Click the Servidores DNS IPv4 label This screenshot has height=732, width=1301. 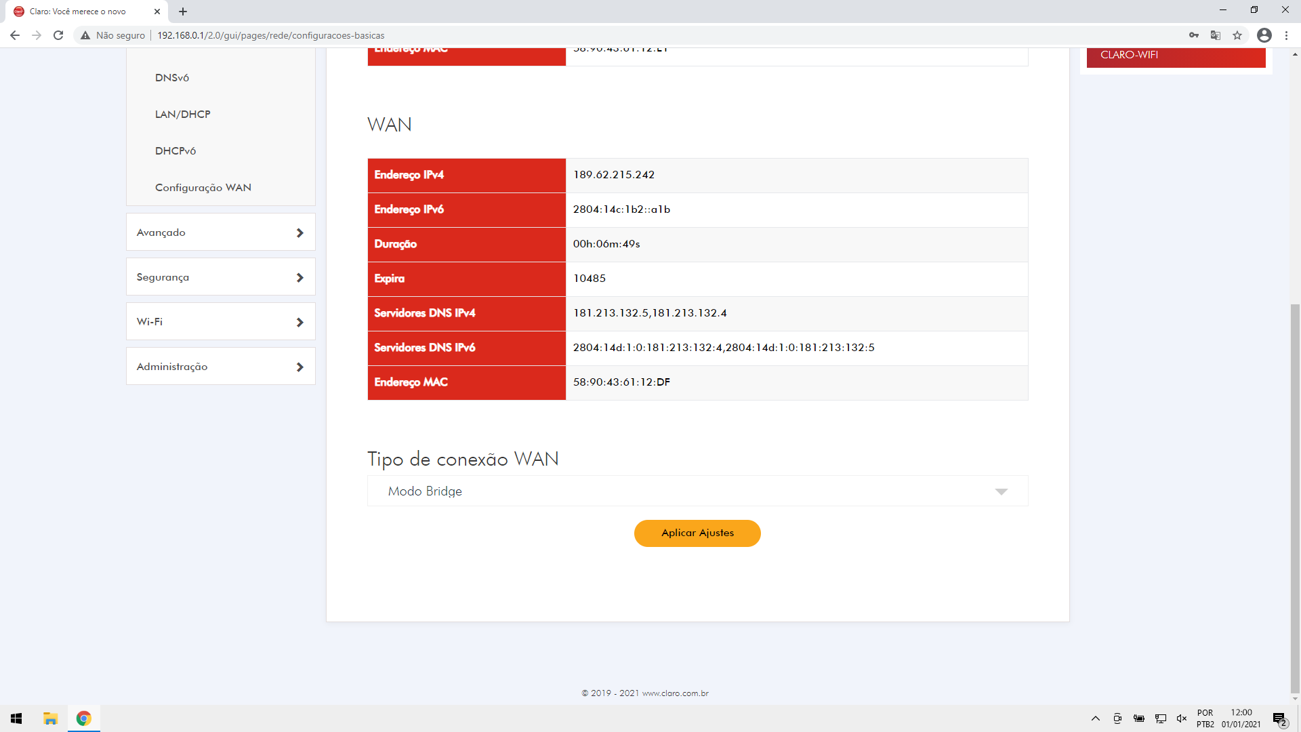pyautogui.click(x=425, y=313)
